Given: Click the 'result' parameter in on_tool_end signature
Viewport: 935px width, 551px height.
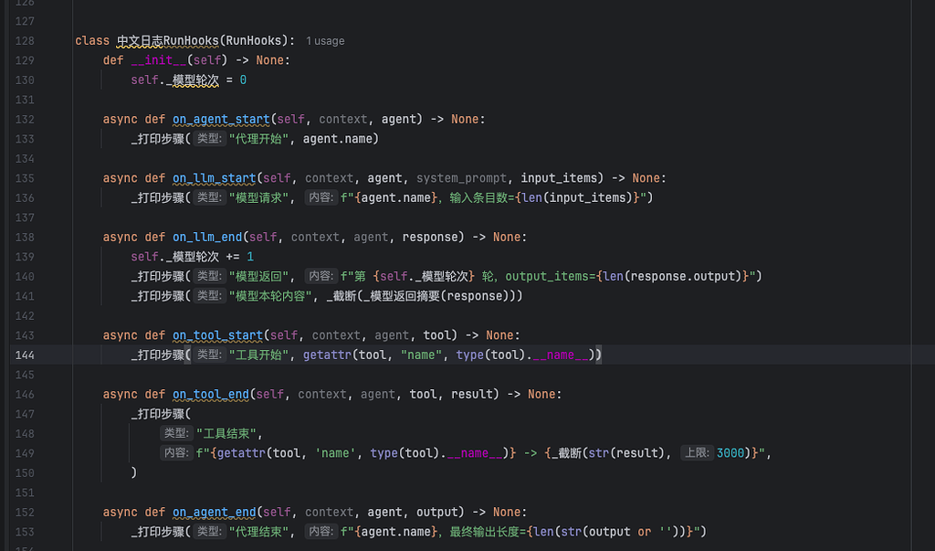Looking at the screenshot, I should [x=472, y=395].
